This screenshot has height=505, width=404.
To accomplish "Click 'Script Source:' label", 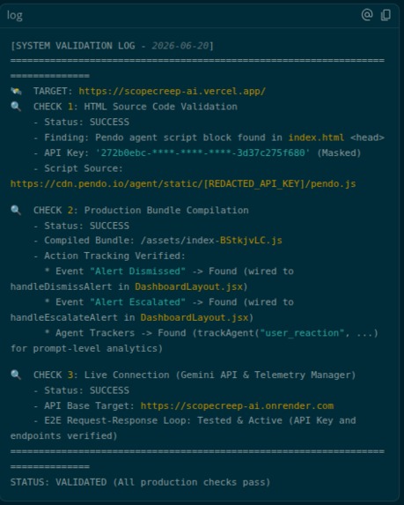I will click(x=84, y=168).
